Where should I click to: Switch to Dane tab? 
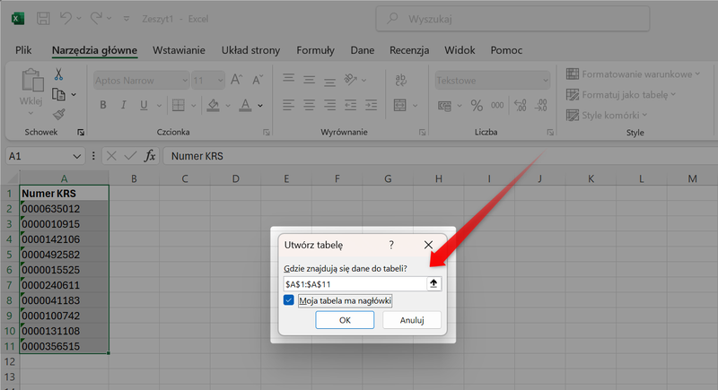point(363,50)
